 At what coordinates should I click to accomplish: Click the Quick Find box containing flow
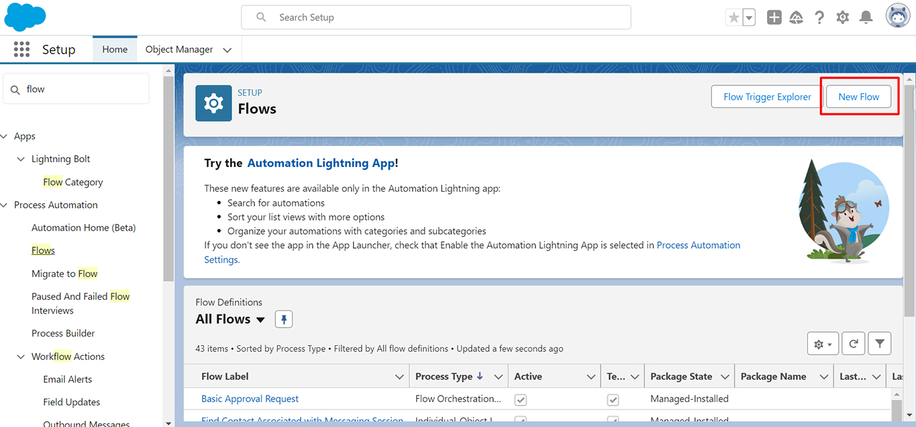point(77,88)
